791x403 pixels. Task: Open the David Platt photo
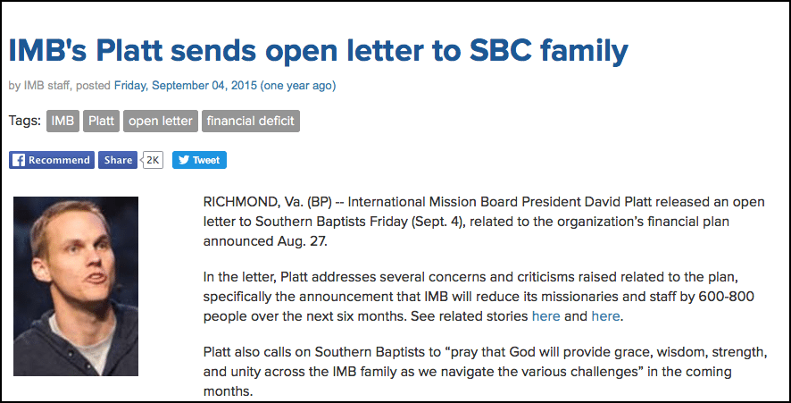pos(76,286)
